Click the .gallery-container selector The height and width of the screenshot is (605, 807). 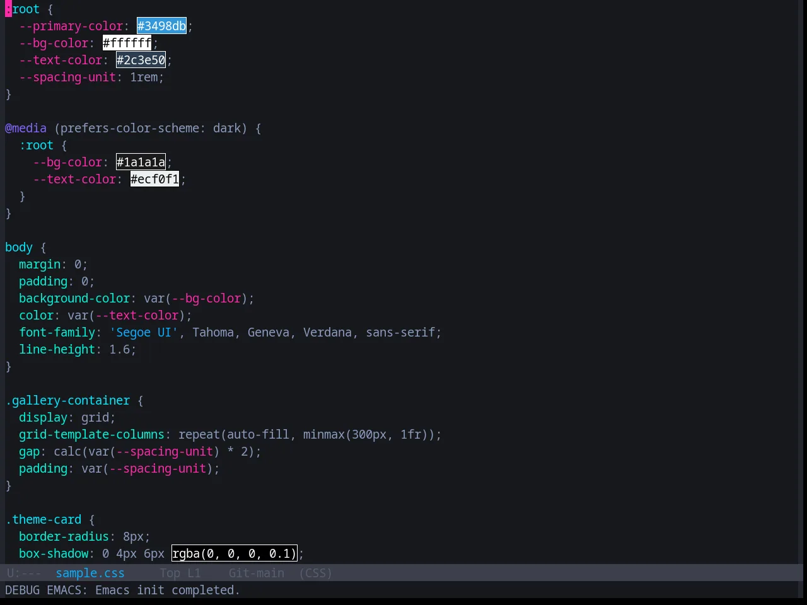point(67,400)
